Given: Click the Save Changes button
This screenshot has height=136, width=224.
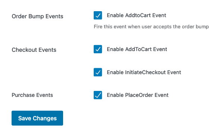Looking at the screenshot, I should [37, 118].
